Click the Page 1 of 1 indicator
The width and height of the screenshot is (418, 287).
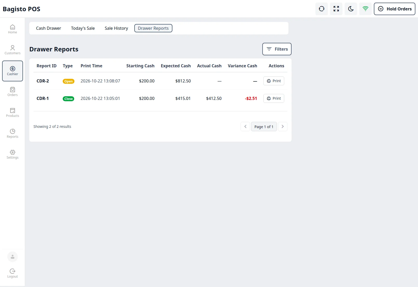(x=264, y=127)
